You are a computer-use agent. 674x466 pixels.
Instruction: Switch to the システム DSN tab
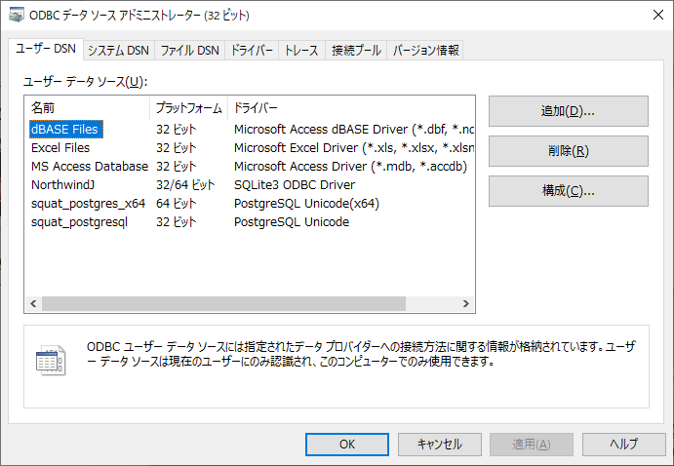[117, 51]
